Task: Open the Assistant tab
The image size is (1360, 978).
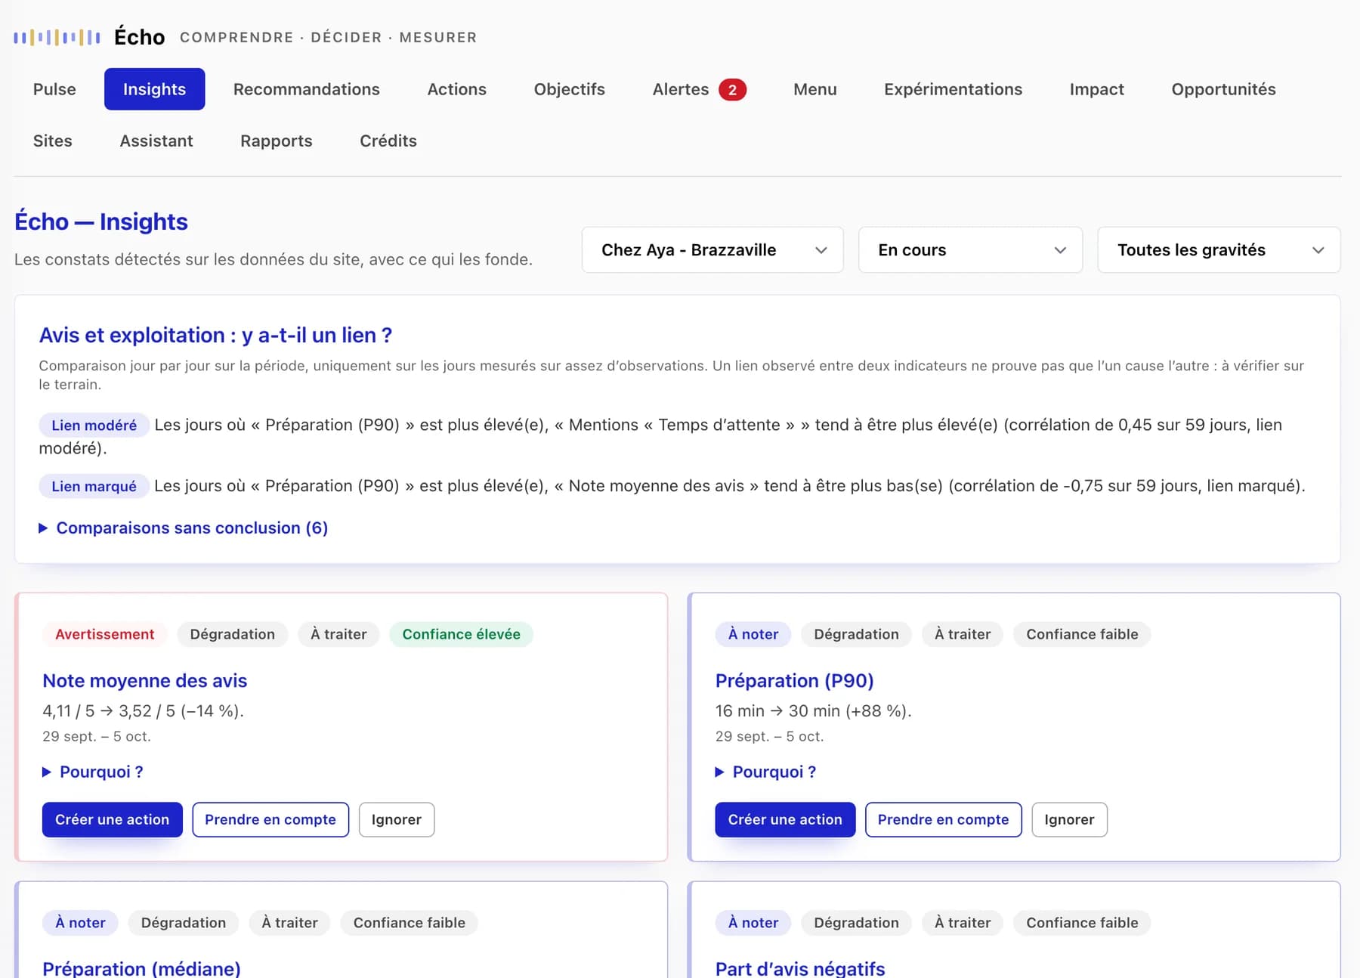Action: tap(156, 141)
